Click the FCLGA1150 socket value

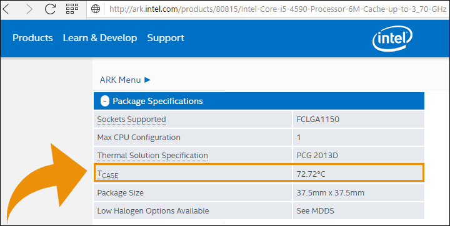pos(317,119)
